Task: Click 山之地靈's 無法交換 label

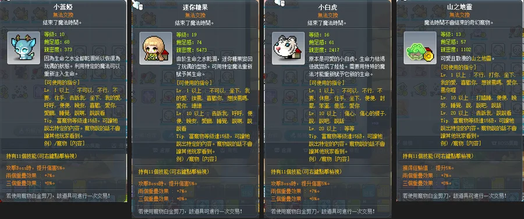Action: (459, 15)
